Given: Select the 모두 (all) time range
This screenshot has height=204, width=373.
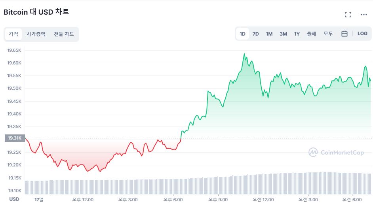Looking at the screenshot, I should (328, 34).
